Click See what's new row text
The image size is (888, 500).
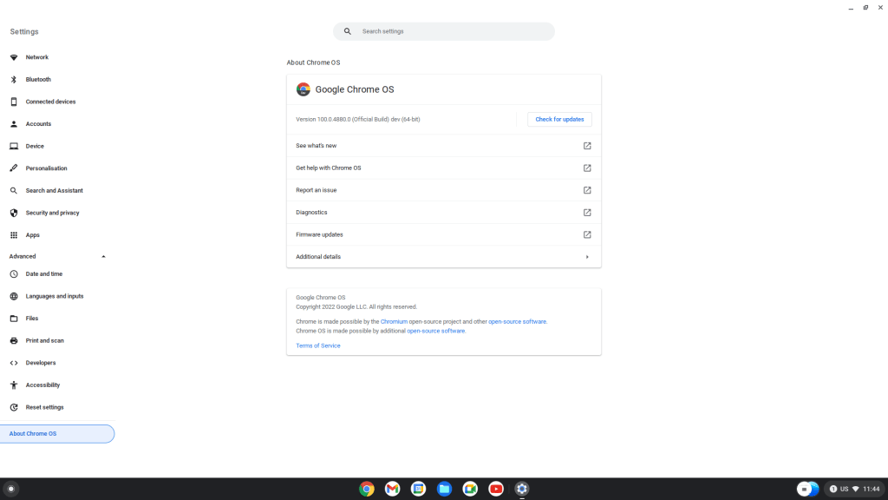[316, 146]
